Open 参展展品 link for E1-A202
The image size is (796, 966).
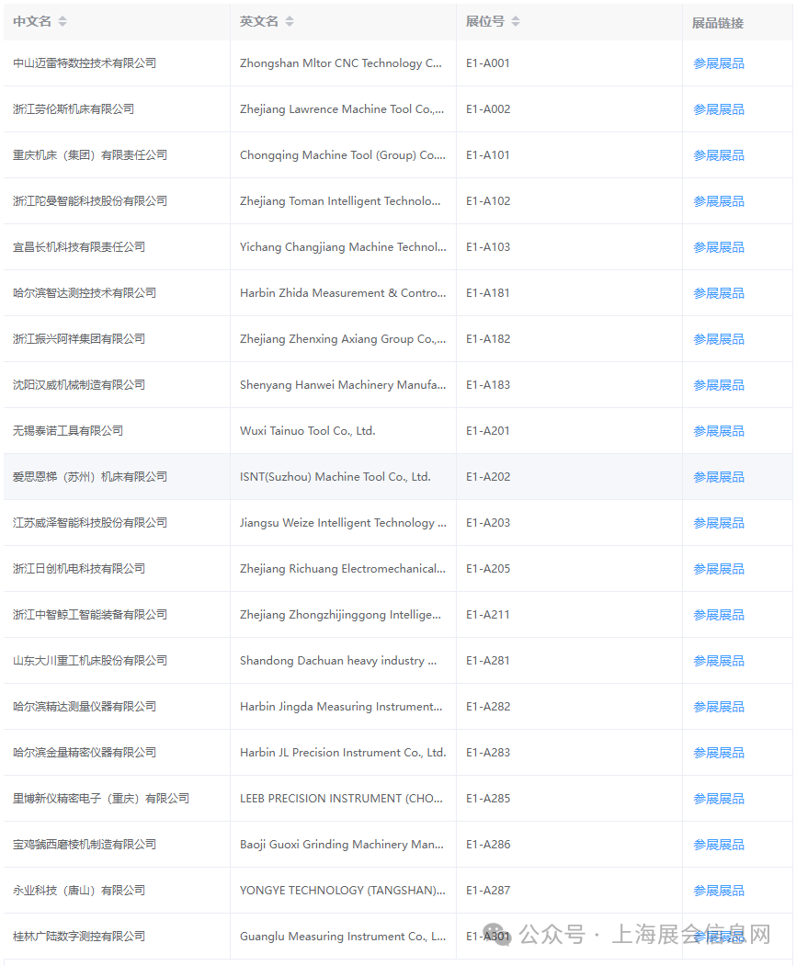coord(719,477)
